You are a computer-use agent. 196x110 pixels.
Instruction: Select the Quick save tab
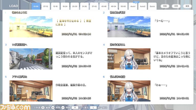pyautogui.click(x=152, y=6)
